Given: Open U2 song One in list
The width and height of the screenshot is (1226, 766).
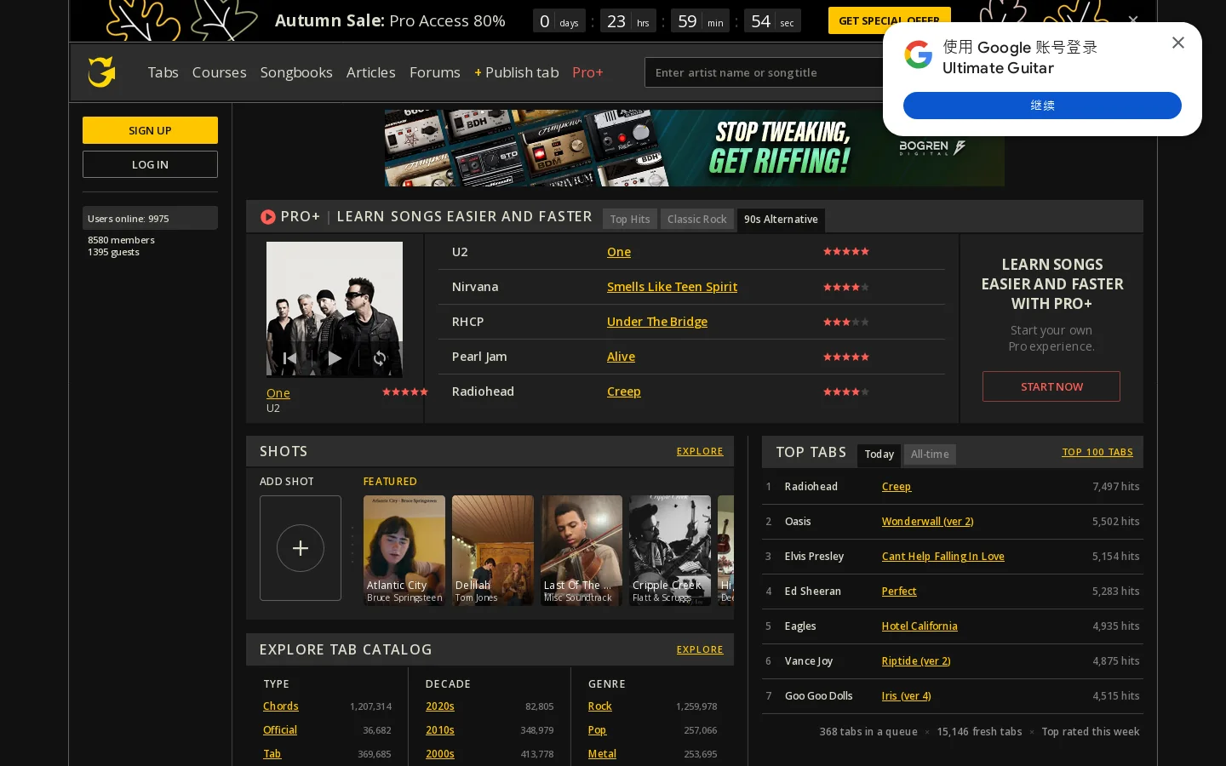Looking at the screenshot, I should [x=619, y=252].
